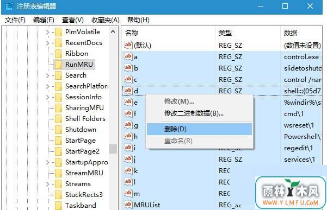Click string icon of MRUList value
The height and width of the screenshot is (210, 327).
point(128,205)
